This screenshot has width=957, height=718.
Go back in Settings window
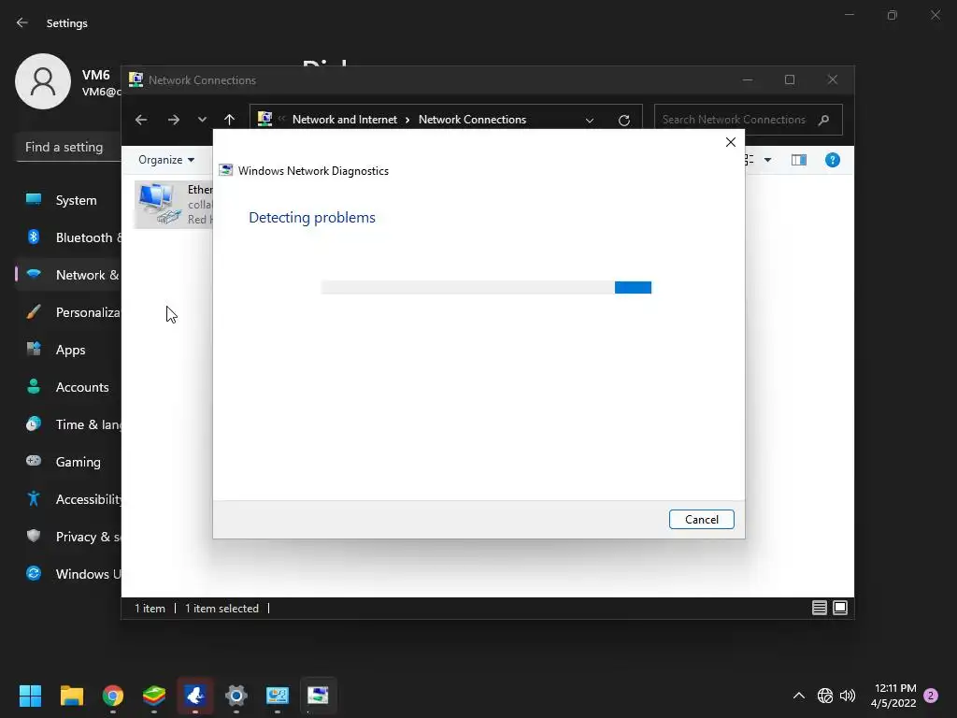click(22, 22)
